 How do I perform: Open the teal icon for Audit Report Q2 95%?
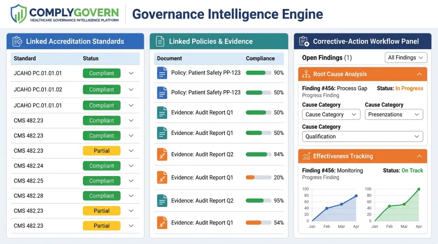point(162,201)
